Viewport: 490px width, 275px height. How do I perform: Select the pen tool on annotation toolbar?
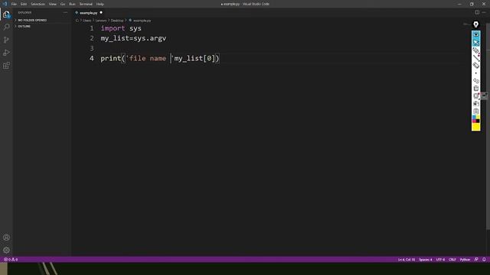pyautogui.click(x=476, y=50)
